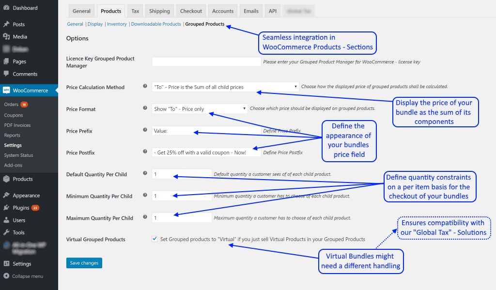This screenshot has height=290, width=496.
Task: Click the Media icon in the sidebar
Action: [x=6, y=36]
